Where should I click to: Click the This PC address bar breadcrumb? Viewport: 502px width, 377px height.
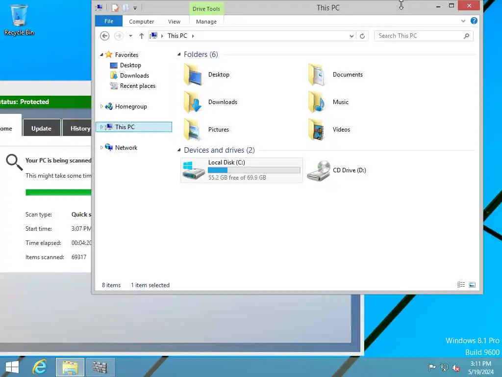[177, 36]
